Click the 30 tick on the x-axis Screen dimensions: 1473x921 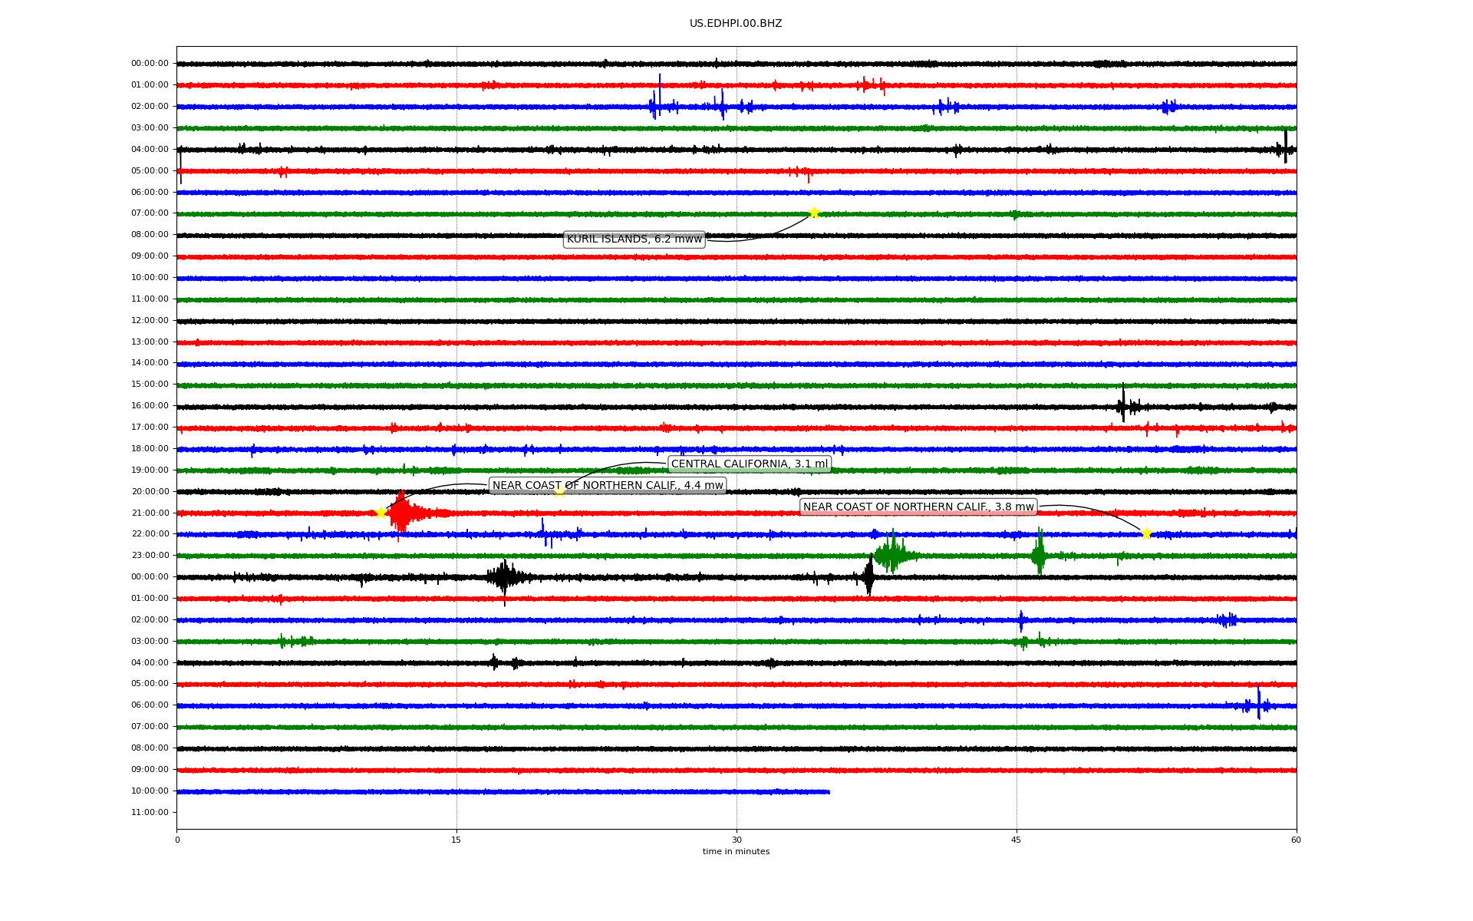point(736,840)
